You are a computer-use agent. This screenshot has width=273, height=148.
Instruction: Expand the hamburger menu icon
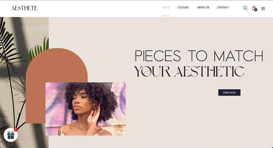(x=263, y=8)
